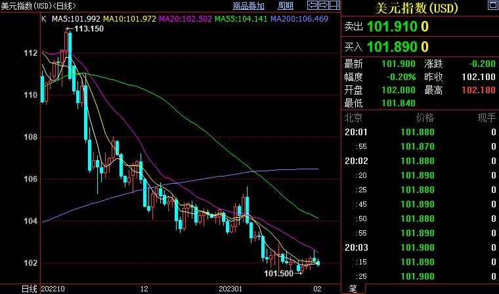This screenshot has width=499, height=294.
Task: Click the 买入 price 101.890
Action: point(392,47)
